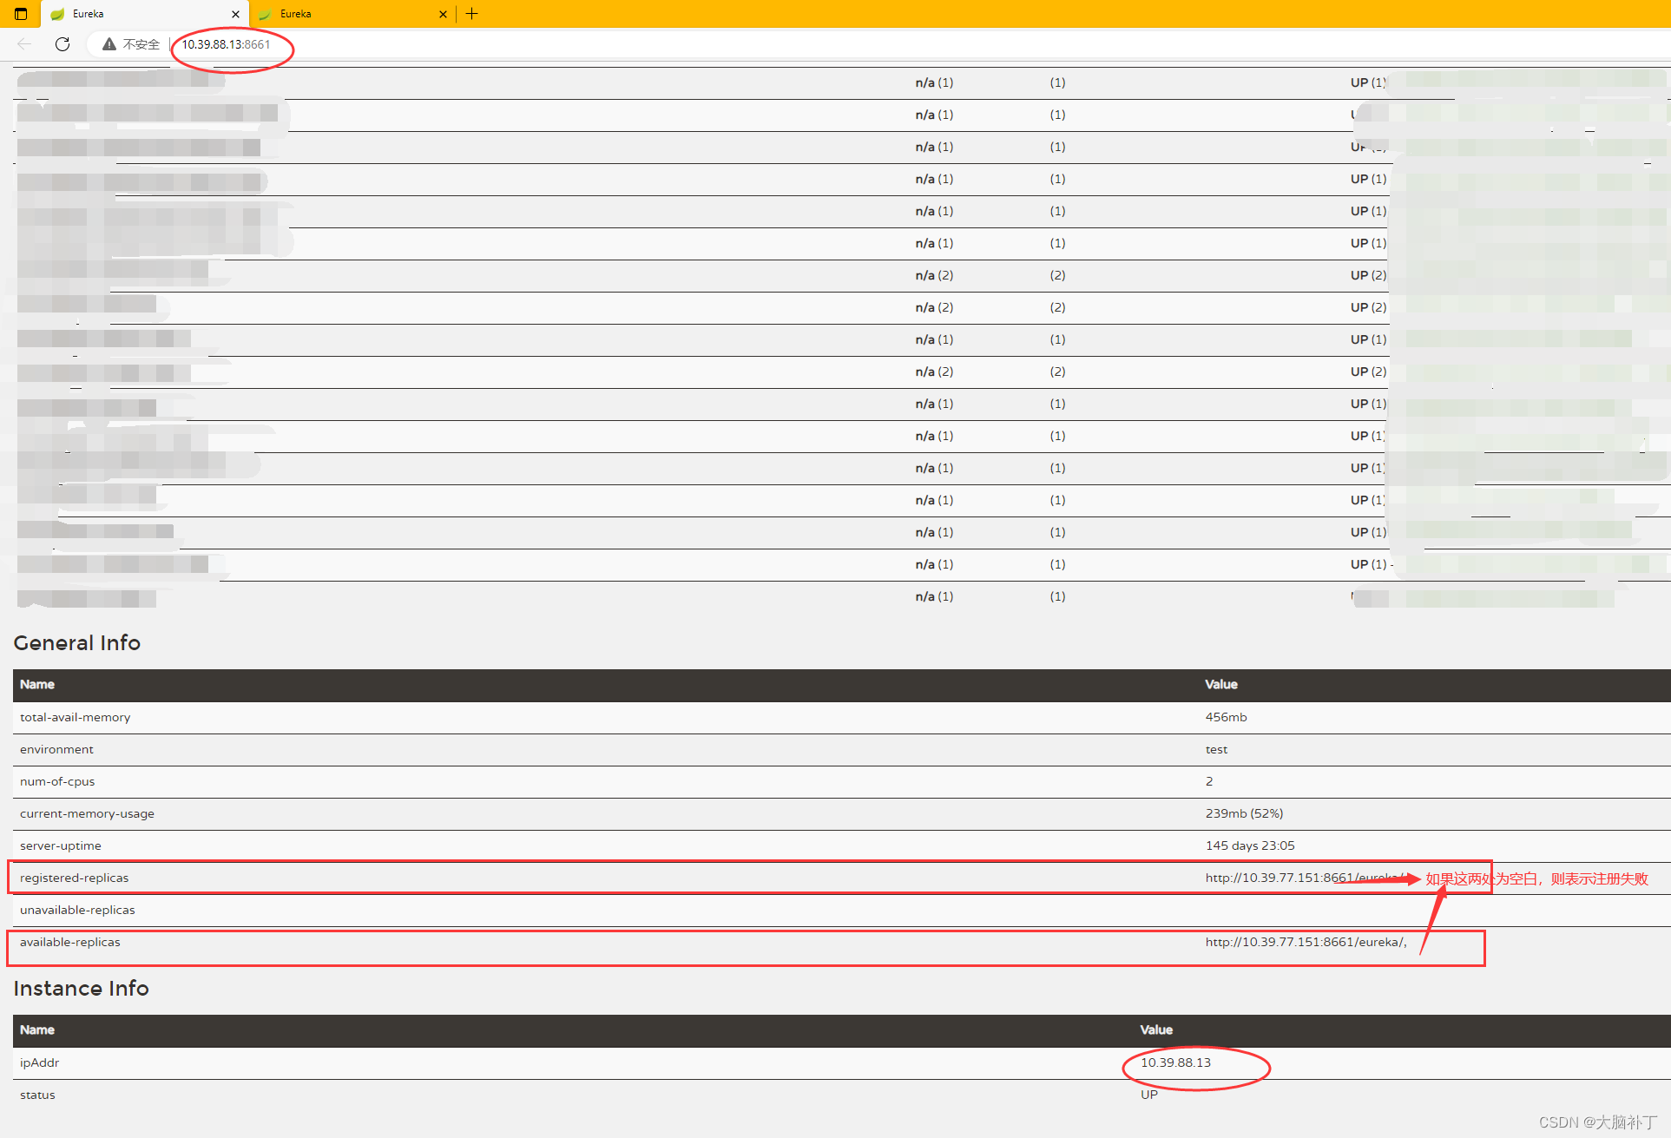
Task: Switch to the first Eureka tab
Action: click(x=144, y=14)
